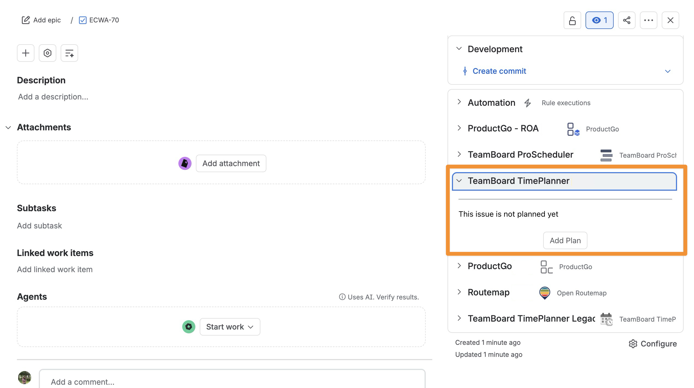Expand the ProductGo - ROA section chevron
The width and height of the screenshot is (694, 388).
pyautogui.click(x=459, y=128)
